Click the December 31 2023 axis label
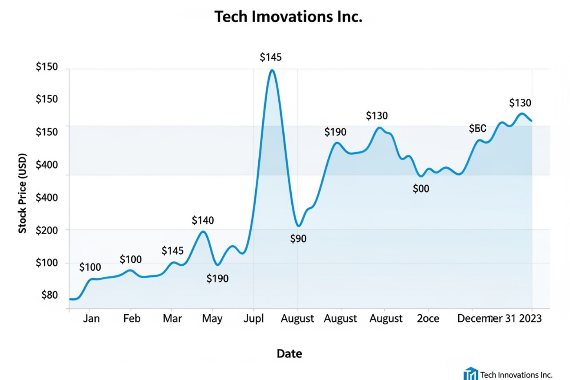The image size is (570, 380). [499, 318]
